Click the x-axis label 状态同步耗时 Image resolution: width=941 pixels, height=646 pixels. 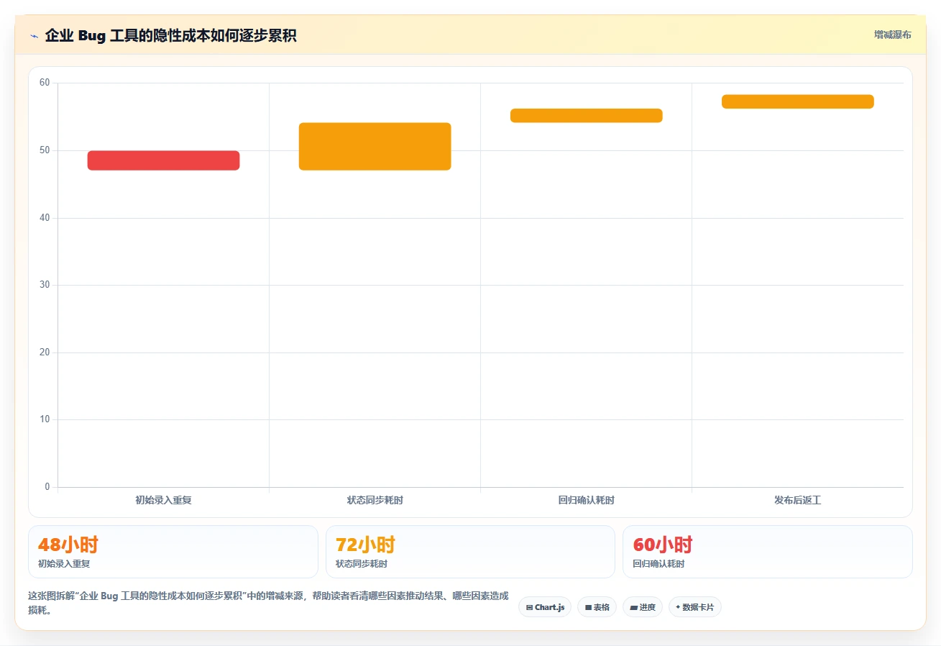tap(375, 500)
